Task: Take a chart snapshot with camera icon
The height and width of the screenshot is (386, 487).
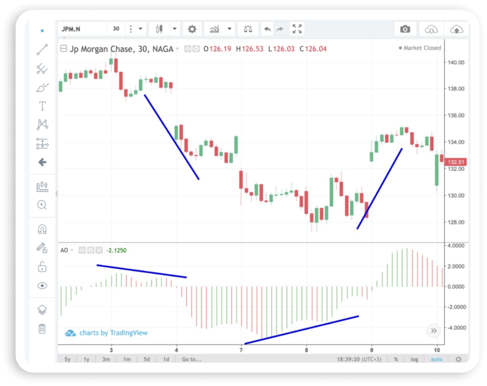Action: 405,29
